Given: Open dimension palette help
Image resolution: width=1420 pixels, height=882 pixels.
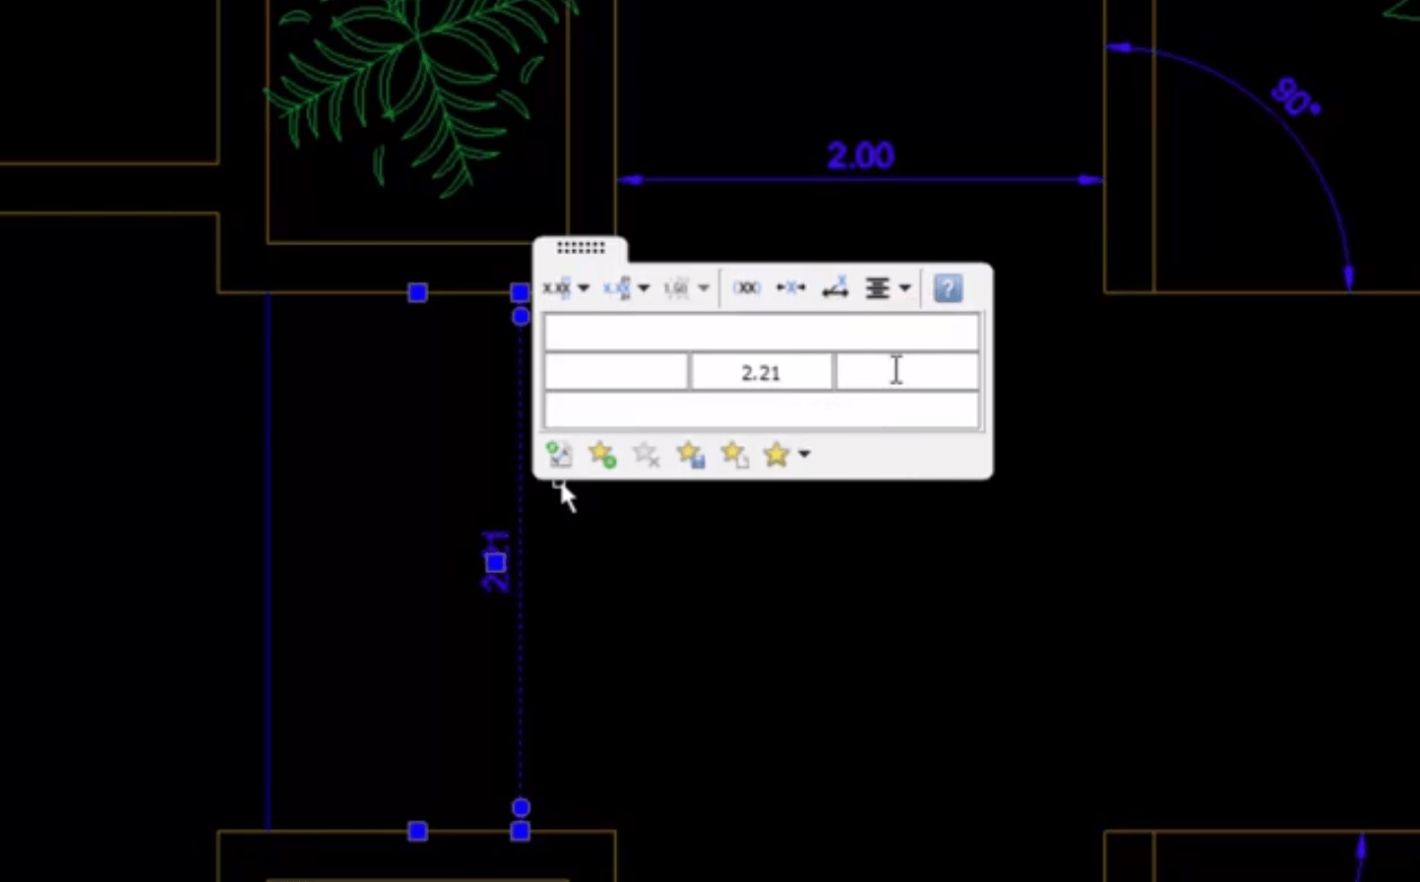Looking at the screenshot, I should (948, 288).
